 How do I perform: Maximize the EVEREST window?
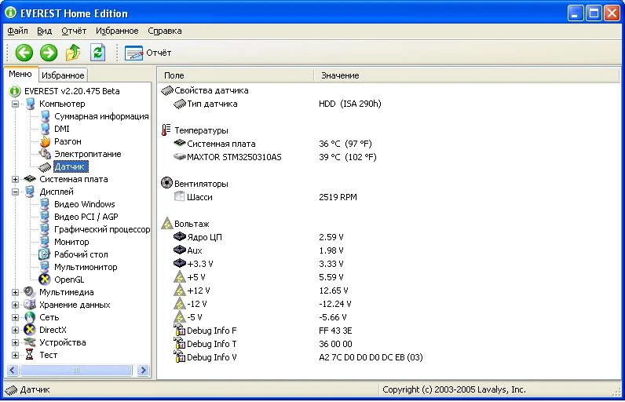click(594, 13)
